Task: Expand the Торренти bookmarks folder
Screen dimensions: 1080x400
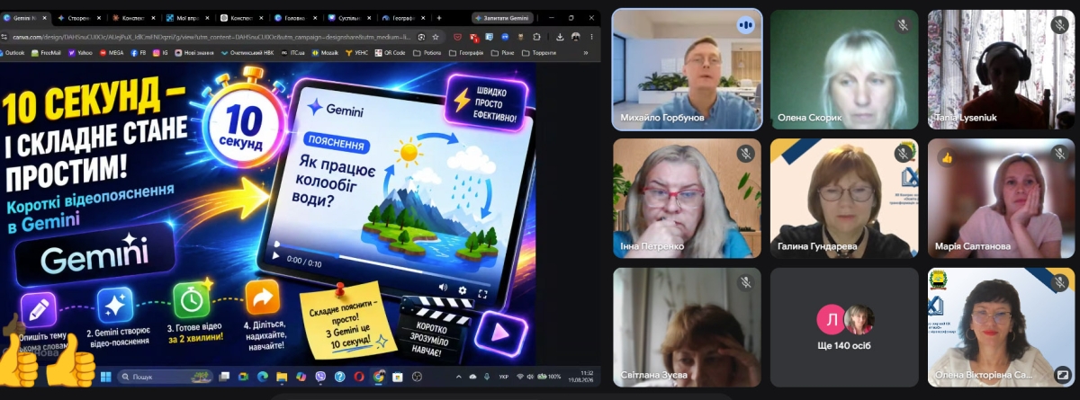Action: 540,53
